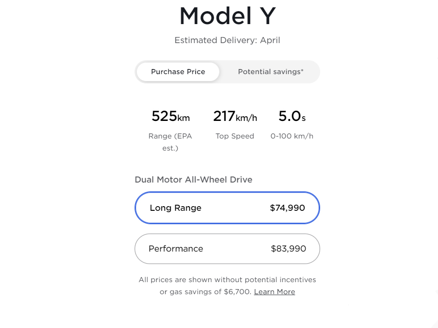Viewport: 438px width, 328px height.
Task: Click the 217 km/h top speed value
Action: tap(235, 117)
